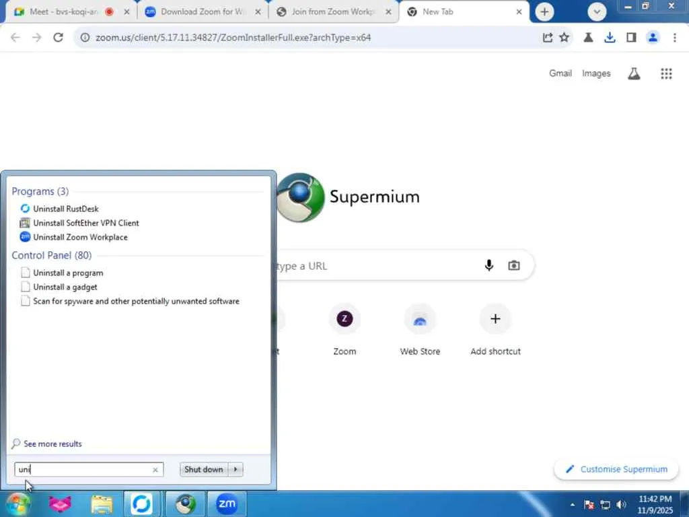Open the Google apps grid
689x517 pixels.
666,73
